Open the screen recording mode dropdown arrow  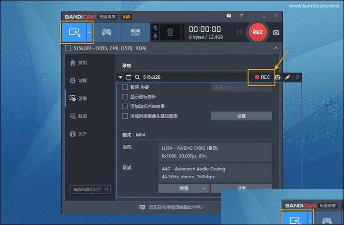[x=90, y=32]
